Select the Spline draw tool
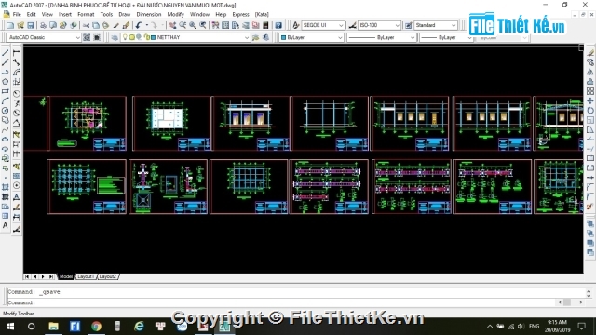 (x=6, y=130)
